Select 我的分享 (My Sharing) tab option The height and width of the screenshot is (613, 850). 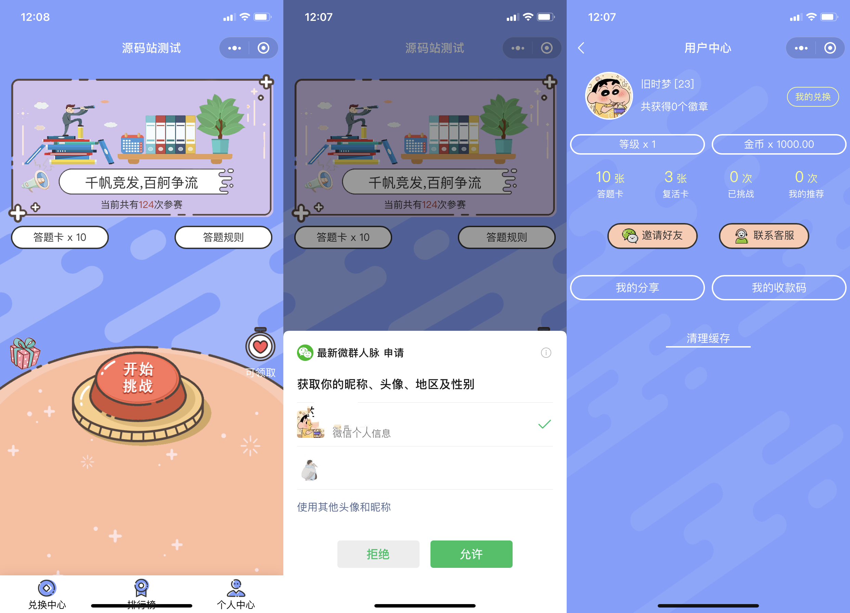pos(637,286)
